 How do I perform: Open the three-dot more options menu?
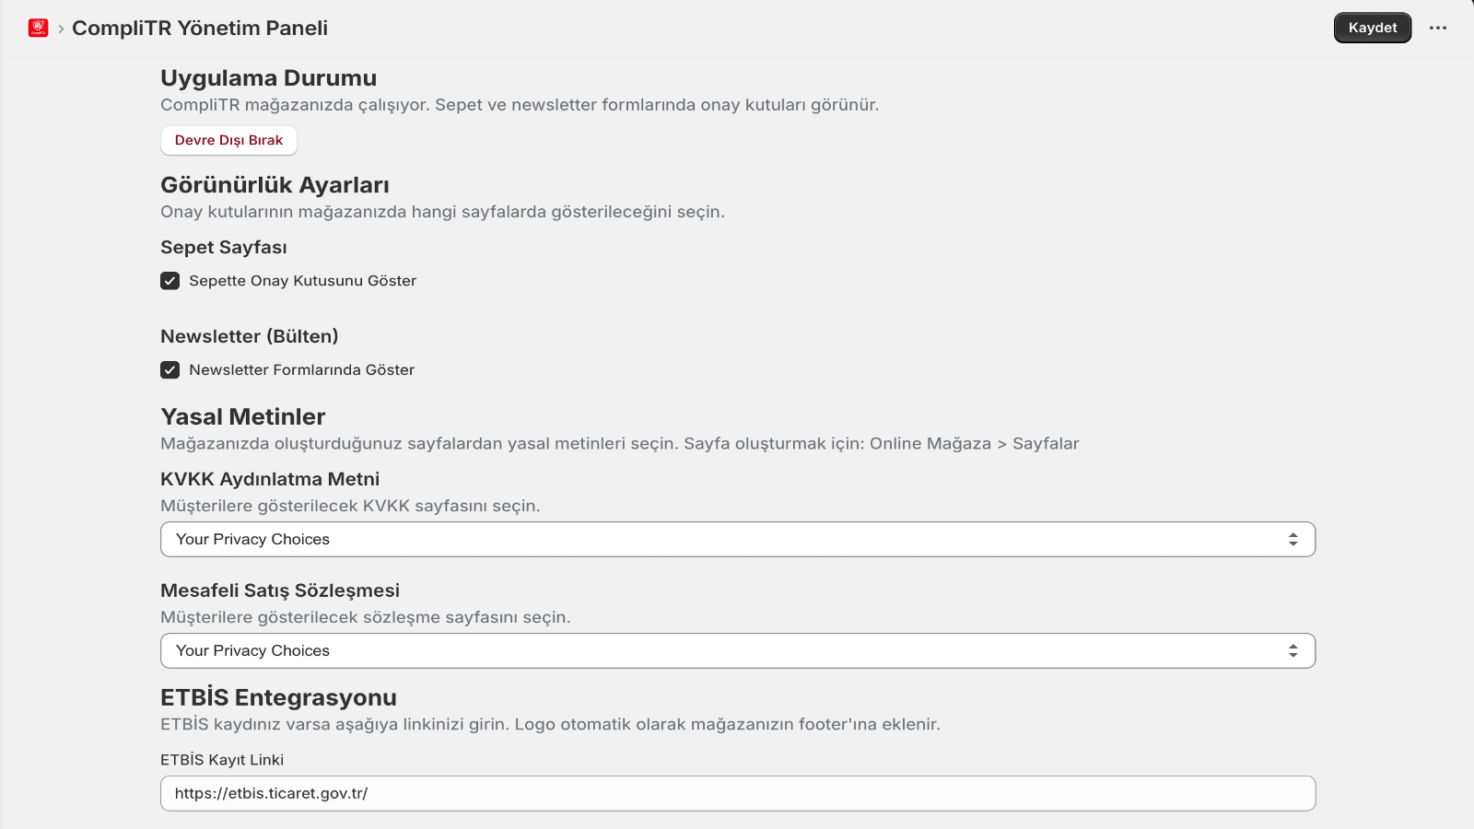(1438, 28)
